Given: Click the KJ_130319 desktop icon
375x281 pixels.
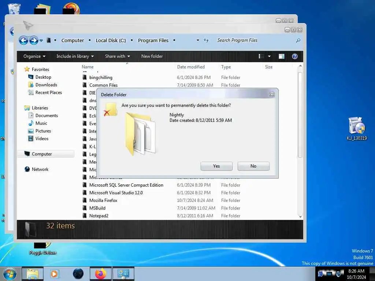Looking at the screenshot, I should coord(357,128).
